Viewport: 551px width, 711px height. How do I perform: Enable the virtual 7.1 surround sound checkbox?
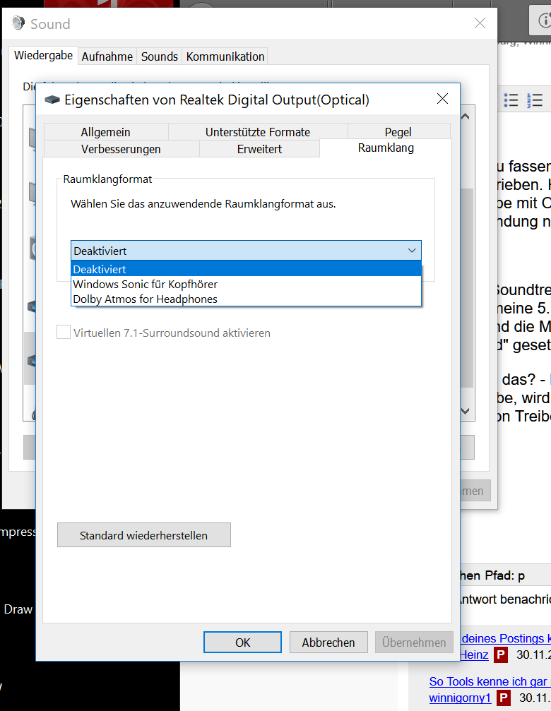point(64,333)
